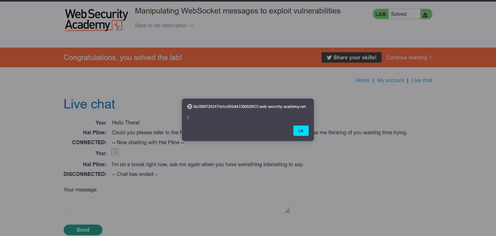Click the chevron beside Continue learning
The height and width of the screenshot is (236, 496).
(x=430, y=57)
